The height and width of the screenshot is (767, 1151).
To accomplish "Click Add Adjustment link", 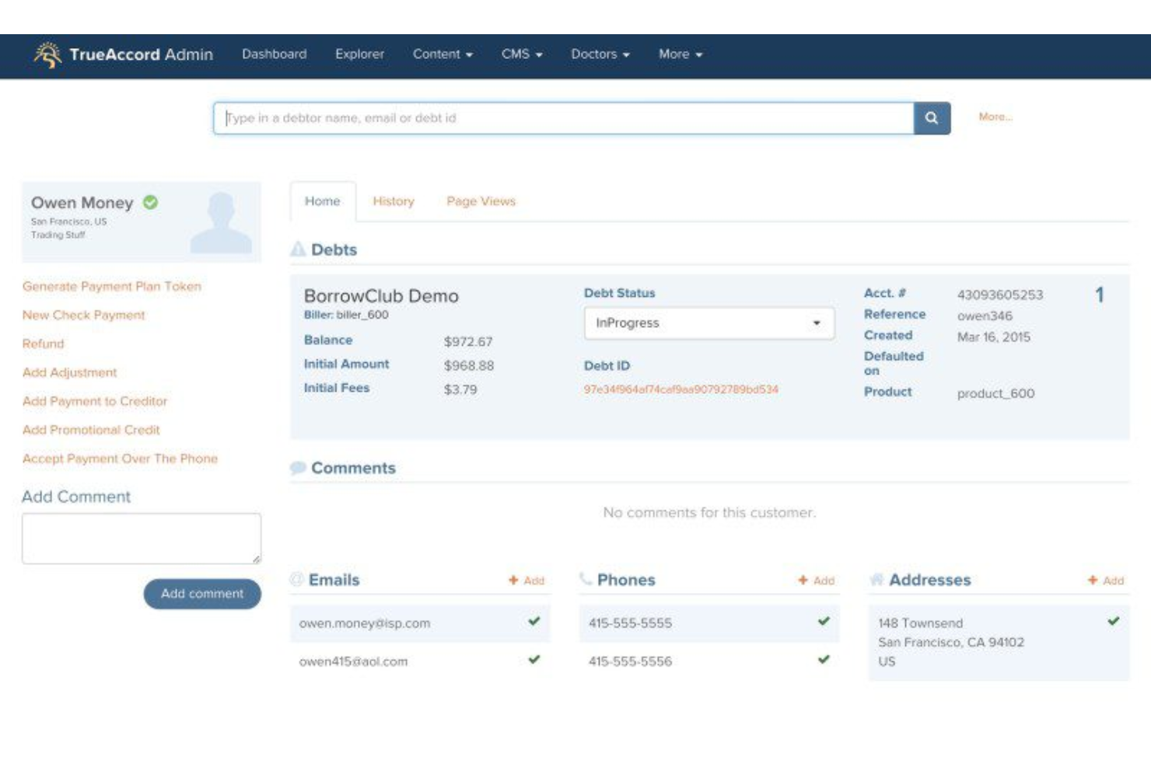I will coord(70,372).
